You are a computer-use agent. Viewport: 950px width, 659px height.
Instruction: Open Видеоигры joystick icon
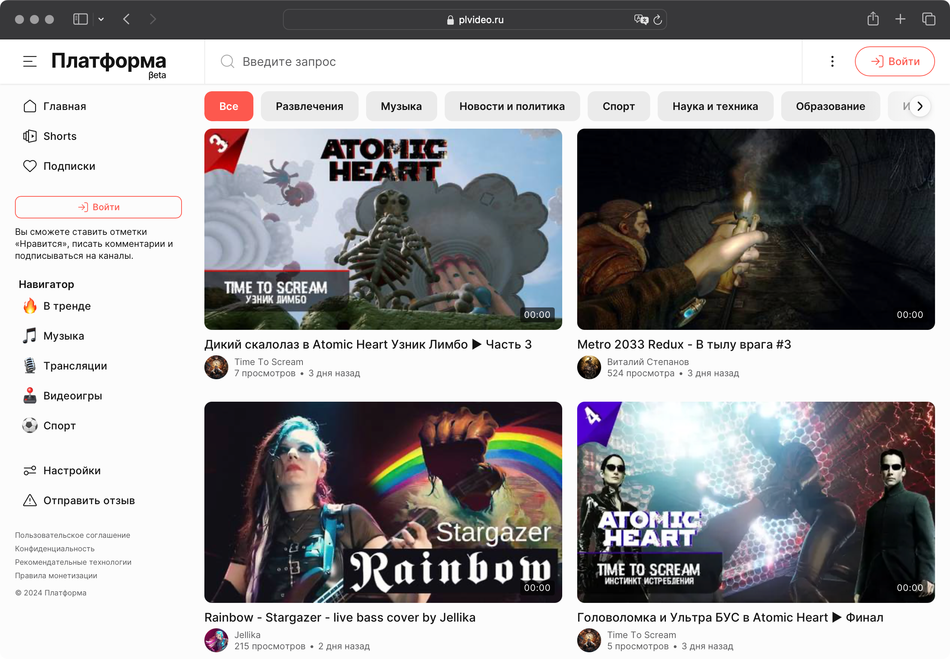tap(30, 396)
